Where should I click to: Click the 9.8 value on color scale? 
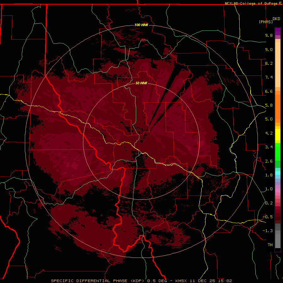(x=269, y=35)
